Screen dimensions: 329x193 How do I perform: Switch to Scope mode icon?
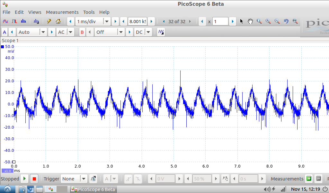coord(5,22)
